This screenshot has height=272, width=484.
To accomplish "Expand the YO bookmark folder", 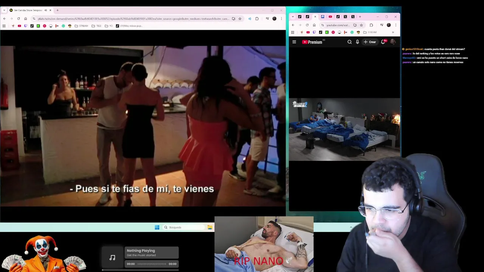I will coord(109,26).
